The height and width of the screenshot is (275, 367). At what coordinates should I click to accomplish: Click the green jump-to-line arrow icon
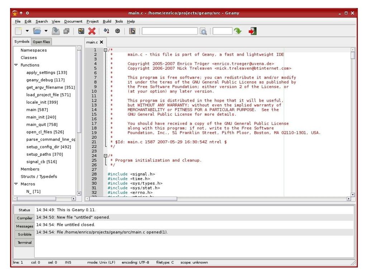coord(238,31)
